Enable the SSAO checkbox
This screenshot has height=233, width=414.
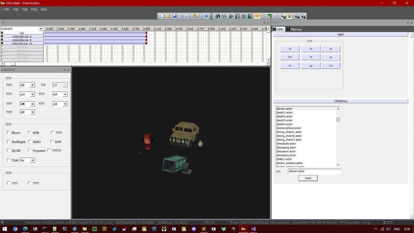pos(29,142)
